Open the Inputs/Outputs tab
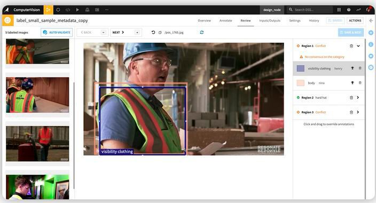This screenshot has width=376, height=203. tap(270, 21)
